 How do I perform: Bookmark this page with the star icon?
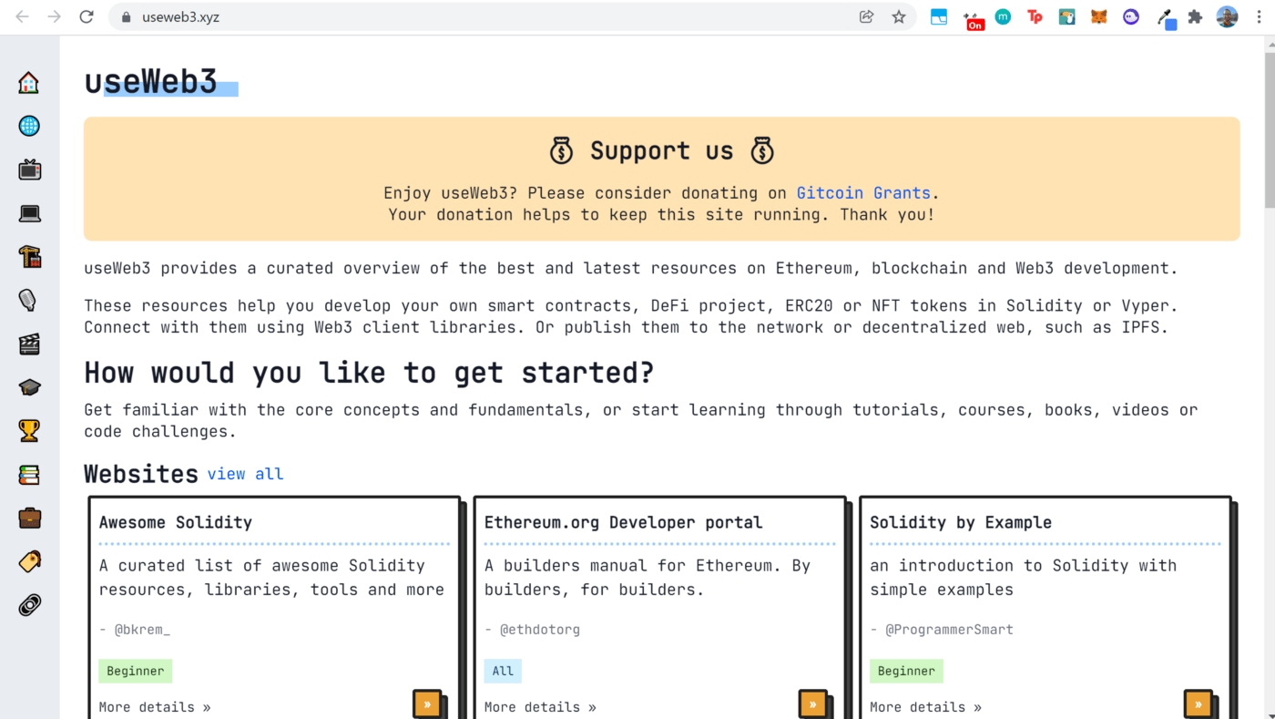click(899, 16)
